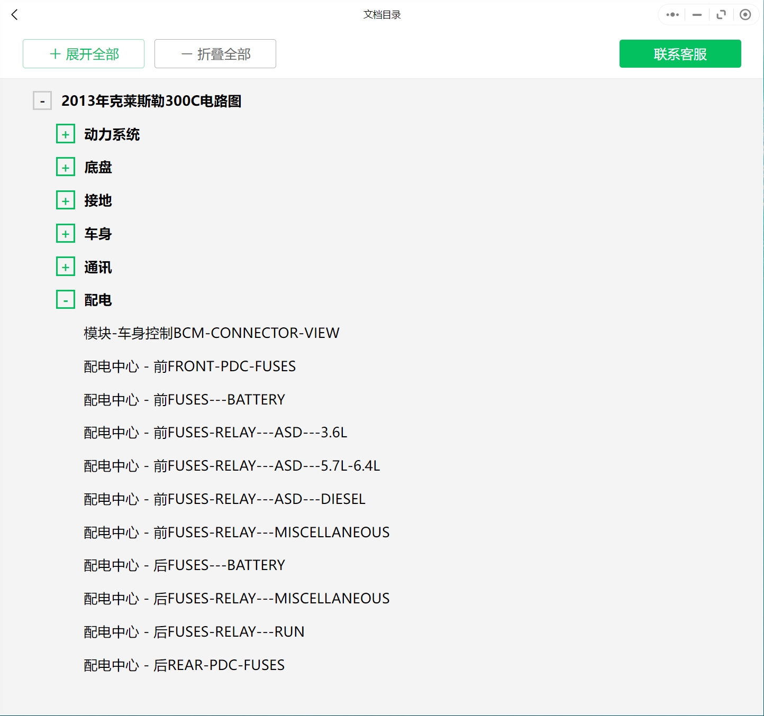This screenshot has height=716, width=764.
Task: Expand the 底盘 section
Action: click(x=65, y=167)
